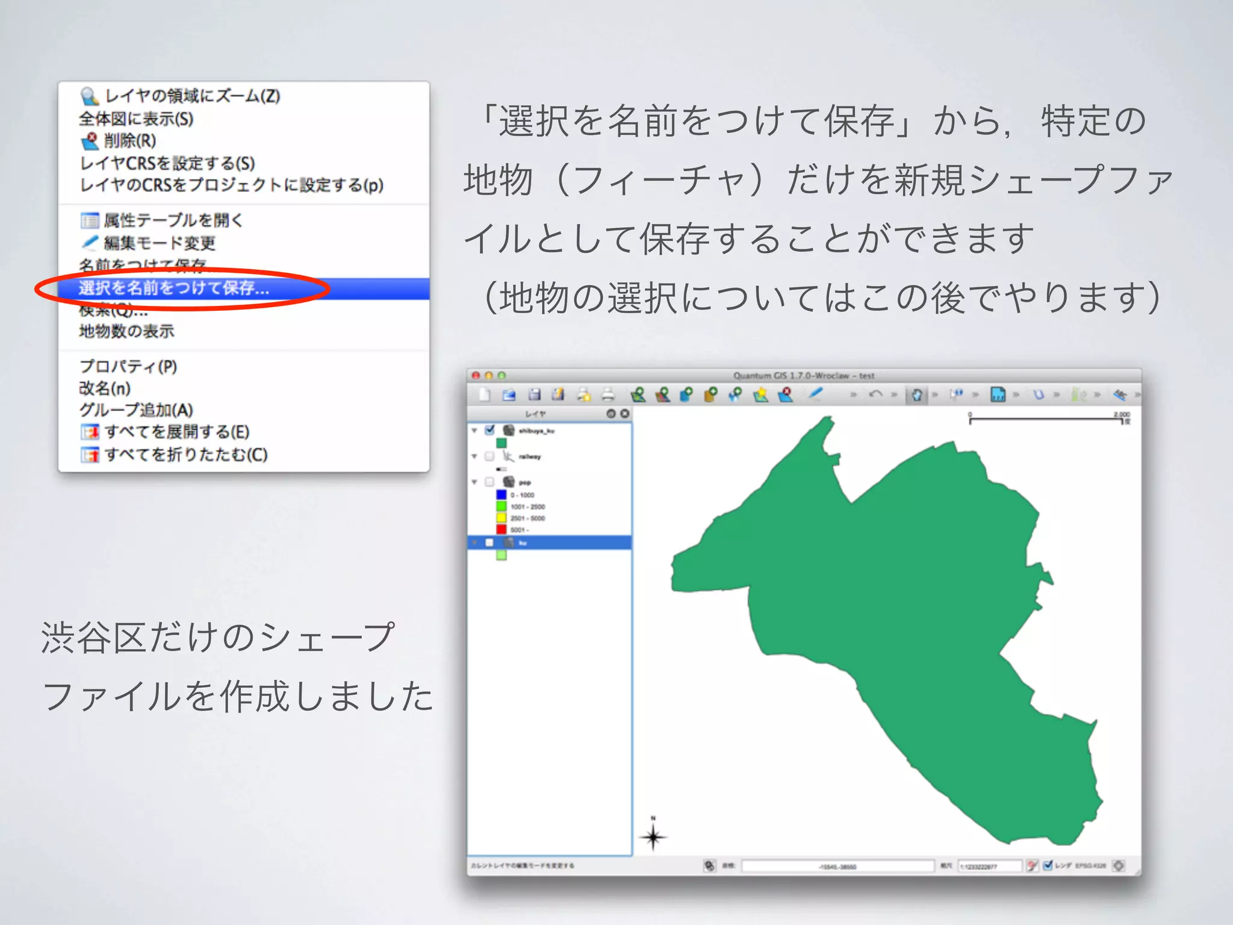Click the Open Project folder icon
This screenshot has height=925, width=1233.
tap(509, 395)
